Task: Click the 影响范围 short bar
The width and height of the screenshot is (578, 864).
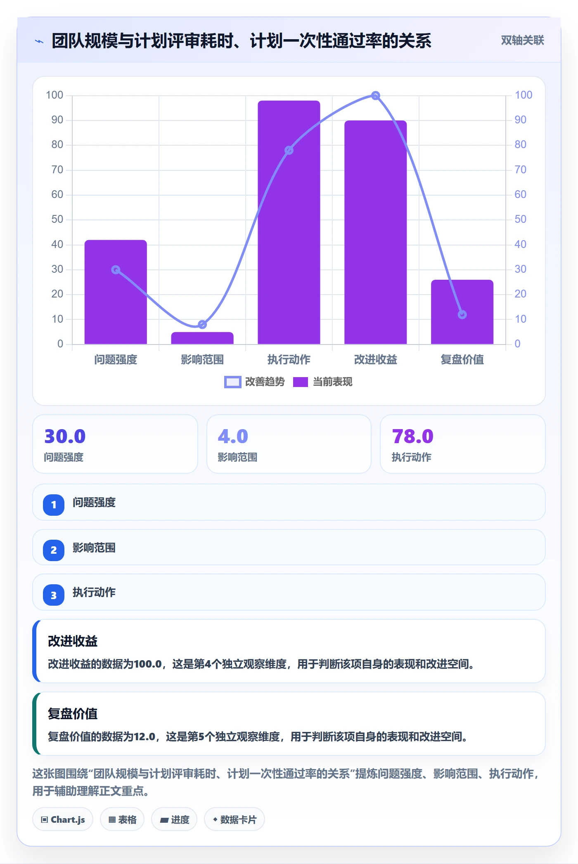Action: tap(202, 338)
